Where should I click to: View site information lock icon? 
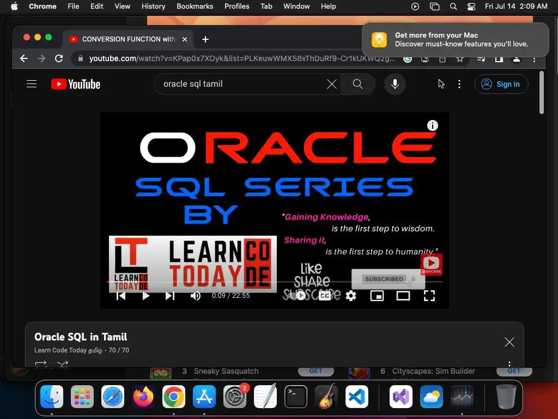81,58
